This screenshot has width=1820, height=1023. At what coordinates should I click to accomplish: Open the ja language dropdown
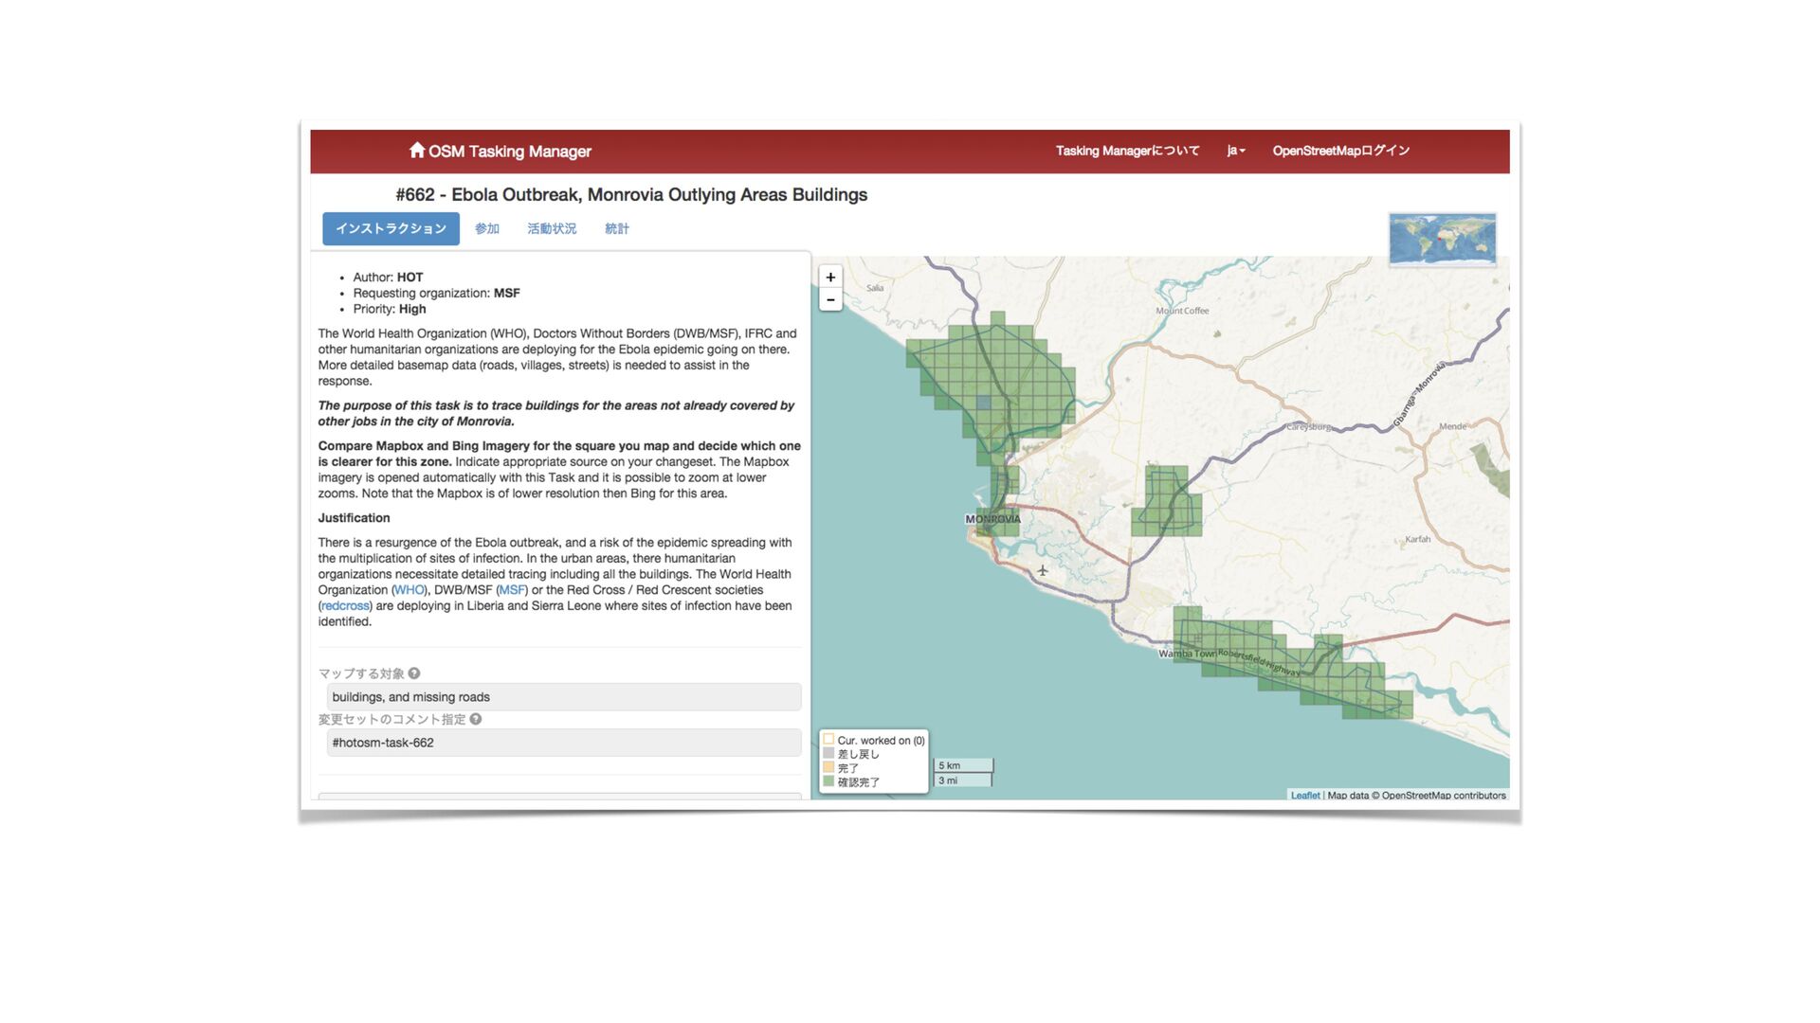[1235, 151]
